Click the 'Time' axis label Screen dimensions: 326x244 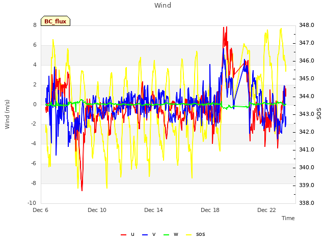coord(288,218)
